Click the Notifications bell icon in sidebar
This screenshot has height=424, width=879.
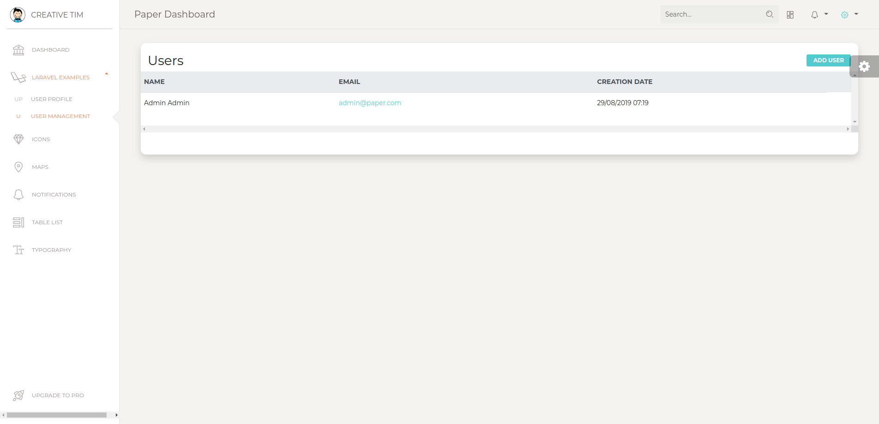click(x=18, y=195)
